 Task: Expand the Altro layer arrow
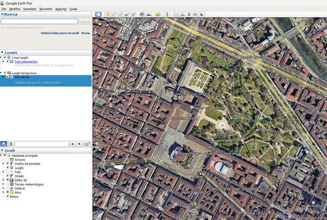(x=3, y=192)
